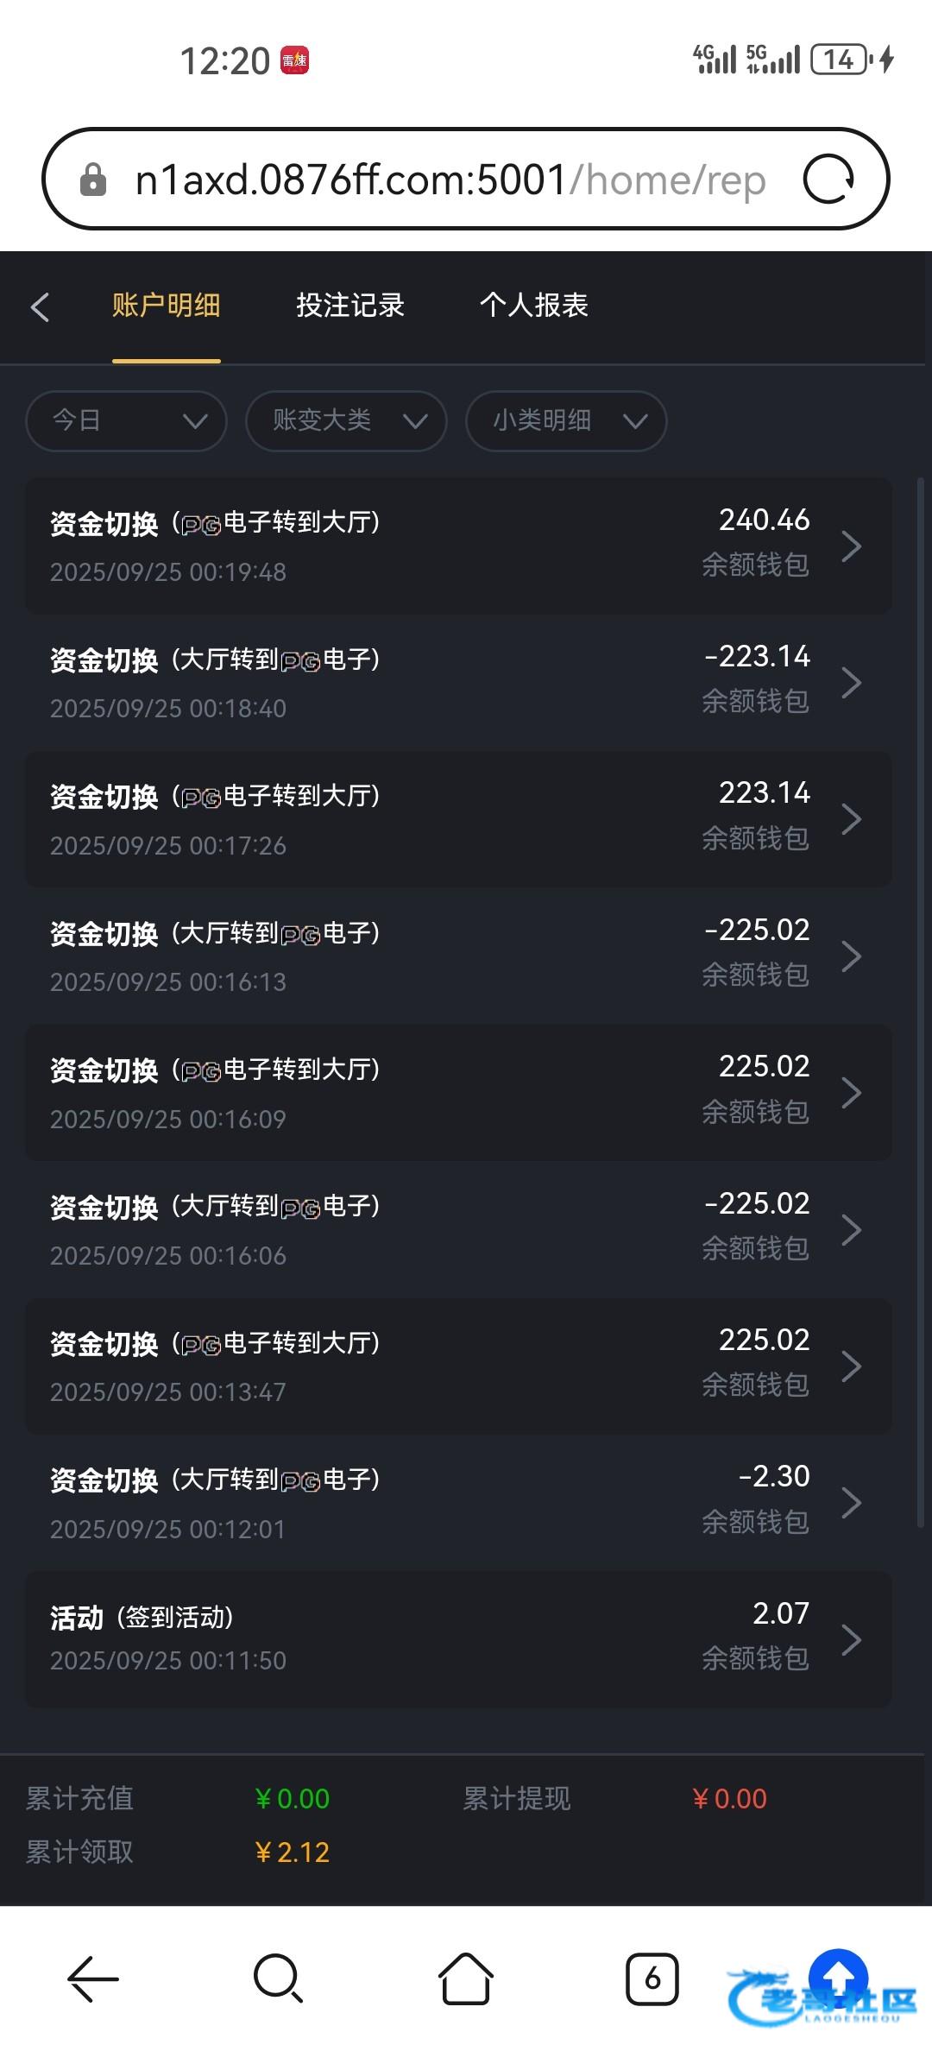Go back with the browser back arrow
This screenshot has height=2051, width=932.
92,1978
